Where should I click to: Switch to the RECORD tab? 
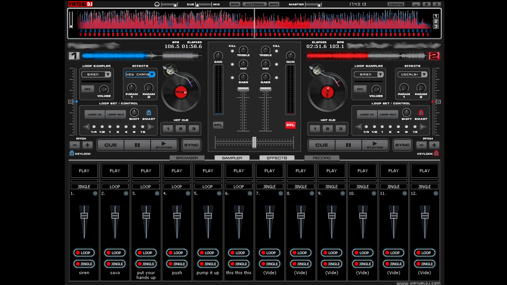pos(322,158)
